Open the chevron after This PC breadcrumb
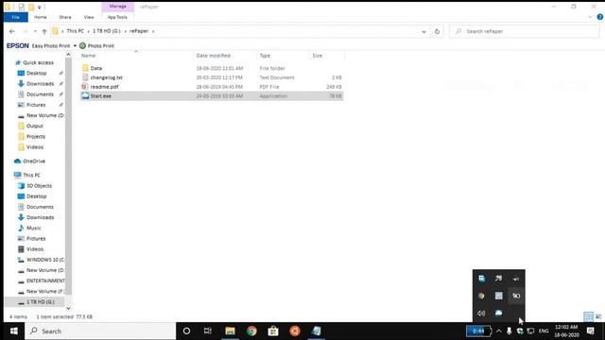 pyautogui.click(x=88, y=31)
